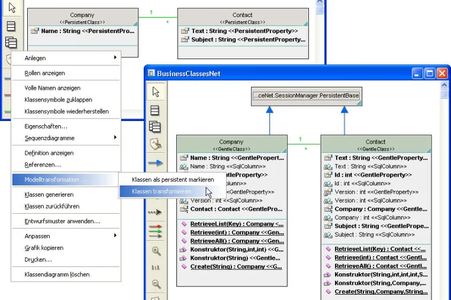Screen dimensions: 451x300
Task: Click 'Company : Company <<Gentle...' attribute
Action: 381,209
